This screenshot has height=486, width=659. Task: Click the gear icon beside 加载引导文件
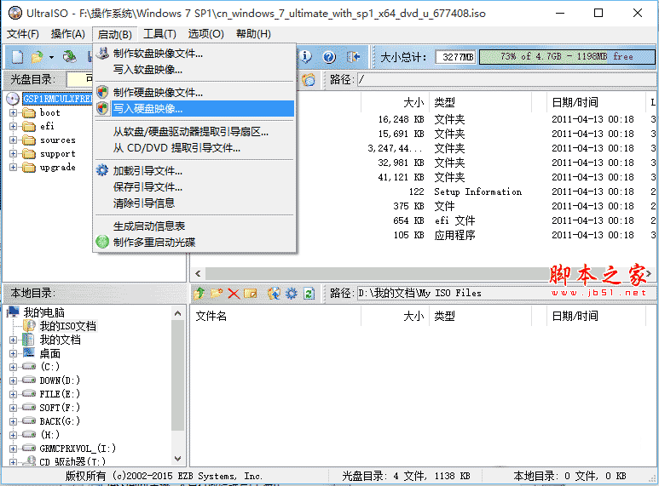click(102, 170)
